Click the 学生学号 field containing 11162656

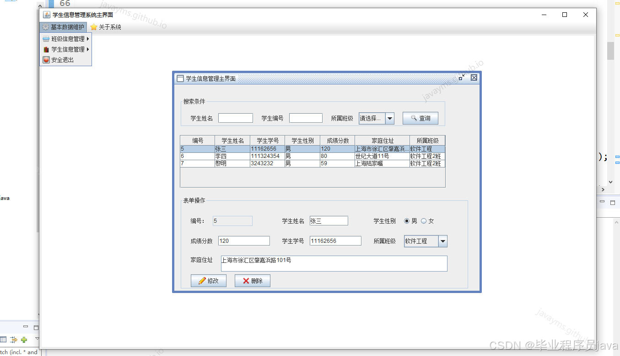tap(335, 241)
